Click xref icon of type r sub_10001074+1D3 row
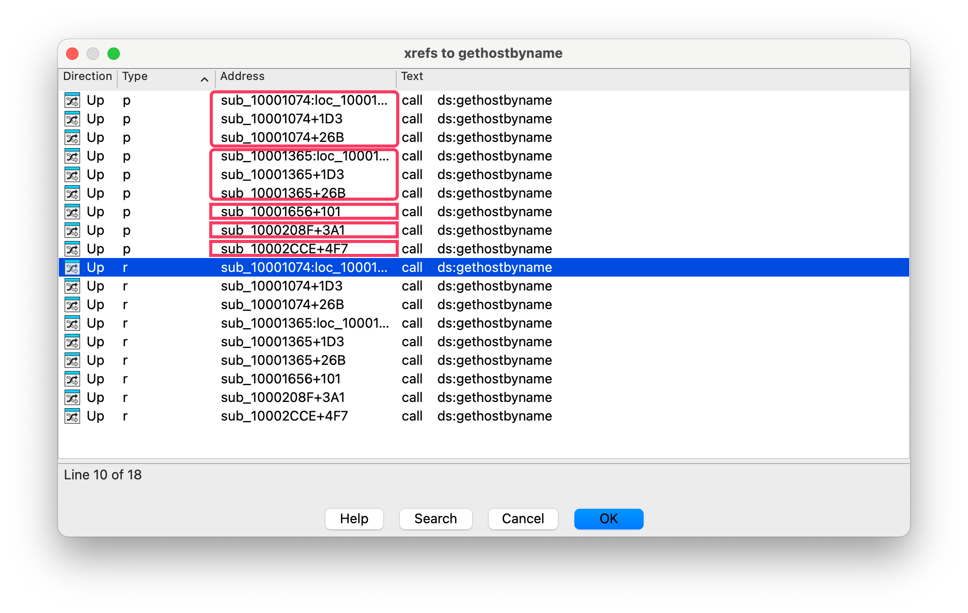This screenshot has width=968, height=613. 72,286
